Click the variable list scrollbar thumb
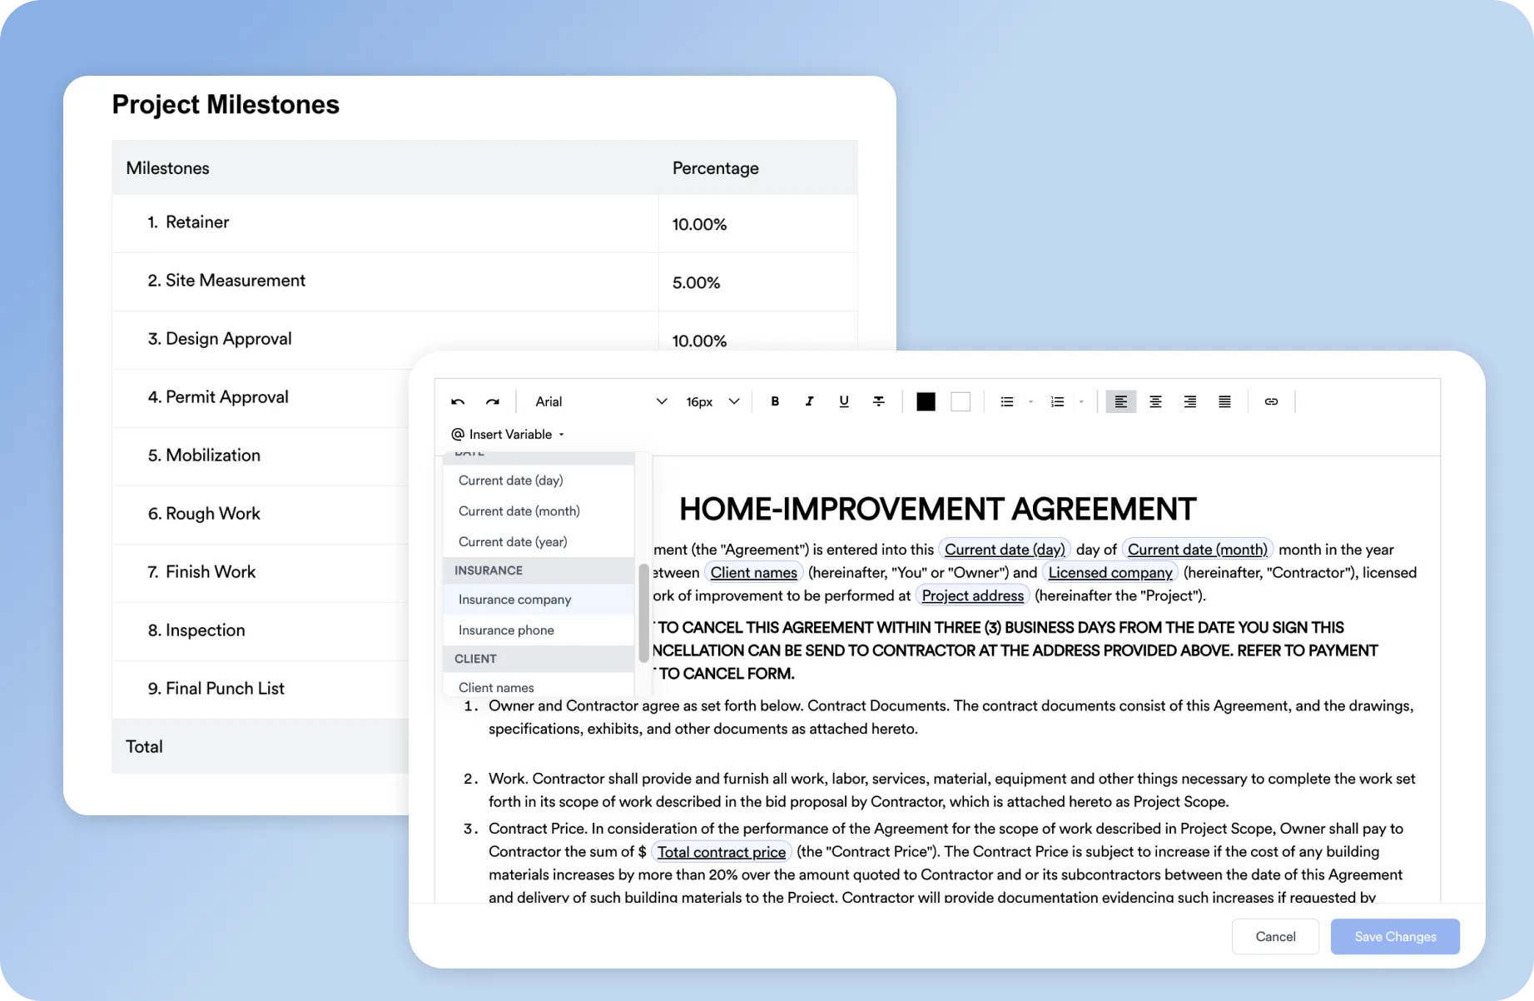The image size is (1534, 1001). pyautogui.click(x=643, y=613)
